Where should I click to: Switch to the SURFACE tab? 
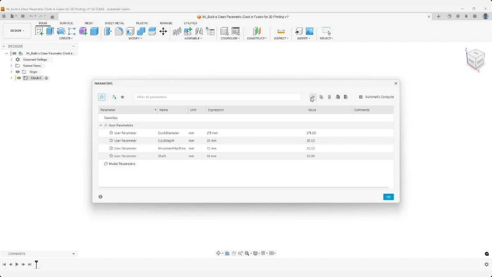(x=66, y=23)
